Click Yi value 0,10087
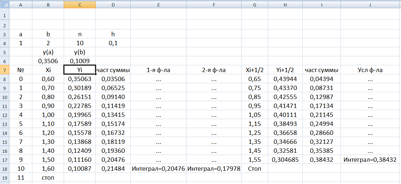Viewport: 401px width, 184px height. point(80,169)
